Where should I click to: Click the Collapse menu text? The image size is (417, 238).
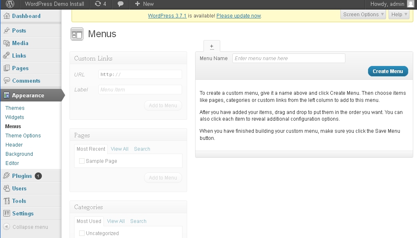[x=30, y=227]
